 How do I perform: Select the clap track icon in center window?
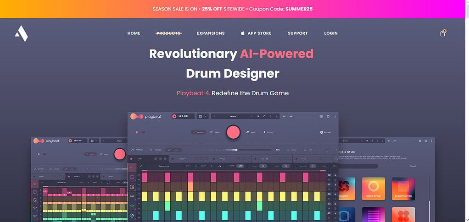(132, 216)
